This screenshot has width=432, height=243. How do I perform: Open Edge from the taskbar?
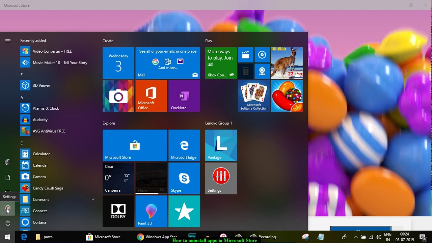(x=24, y=237)
